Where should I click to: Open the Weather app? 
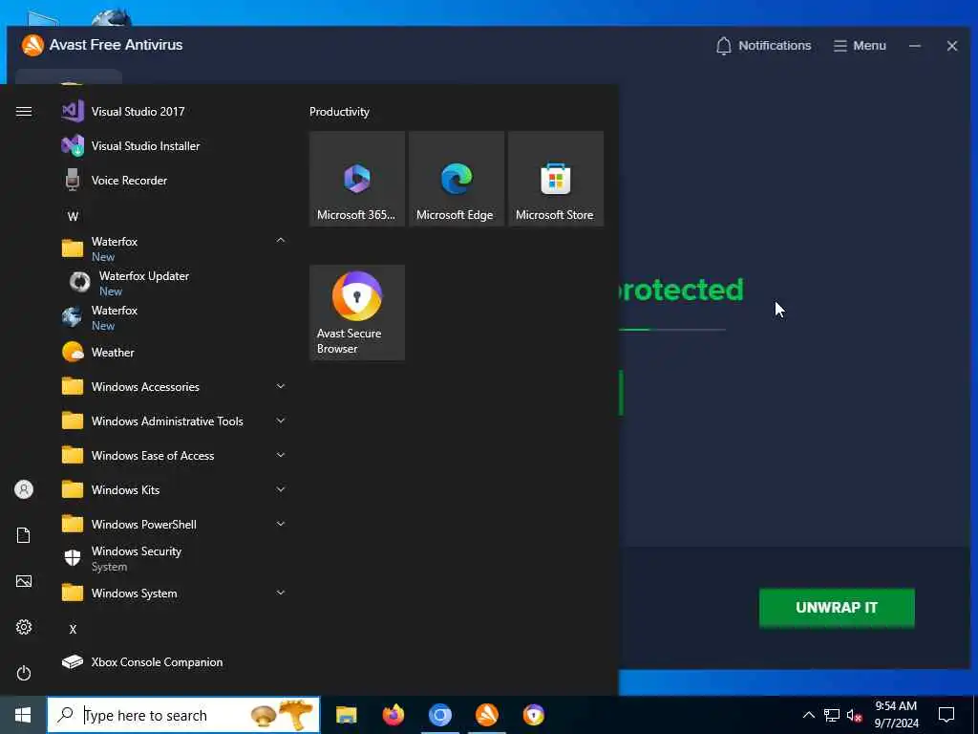click(x=173, y=353)
